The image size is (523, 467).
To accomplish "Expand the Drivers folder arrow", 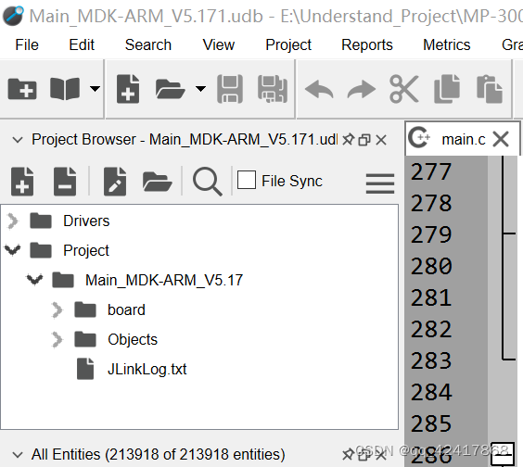I will [x=13, y=221].
